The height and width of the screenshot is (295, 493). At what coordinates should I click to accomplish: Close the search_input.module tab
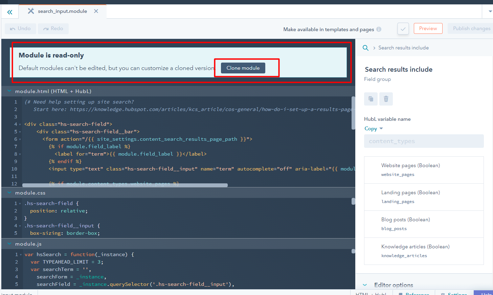[96, 11]
